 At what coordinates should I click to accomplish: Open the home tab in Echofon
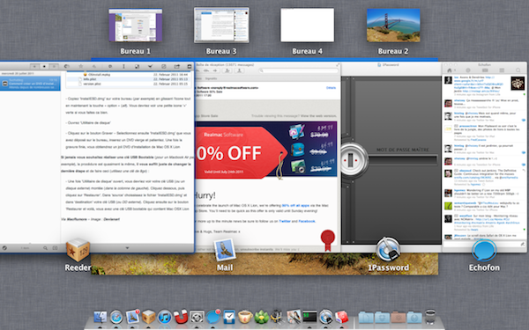click(450, 70)
